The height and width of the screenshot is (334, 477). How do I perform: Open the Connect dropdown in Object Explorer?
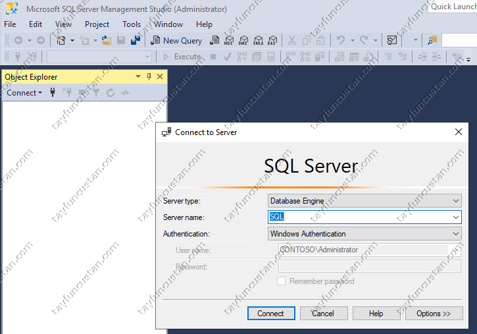click(24, 92)
